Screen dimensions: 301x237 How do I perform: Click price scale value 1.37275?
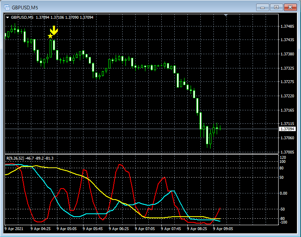click(x=287, y=82)
